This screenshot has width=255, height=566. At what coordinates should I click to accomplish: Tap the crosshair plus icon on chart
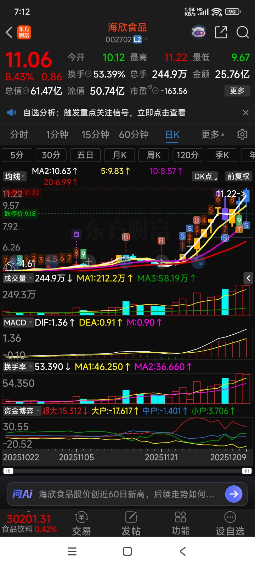[89, 262]
